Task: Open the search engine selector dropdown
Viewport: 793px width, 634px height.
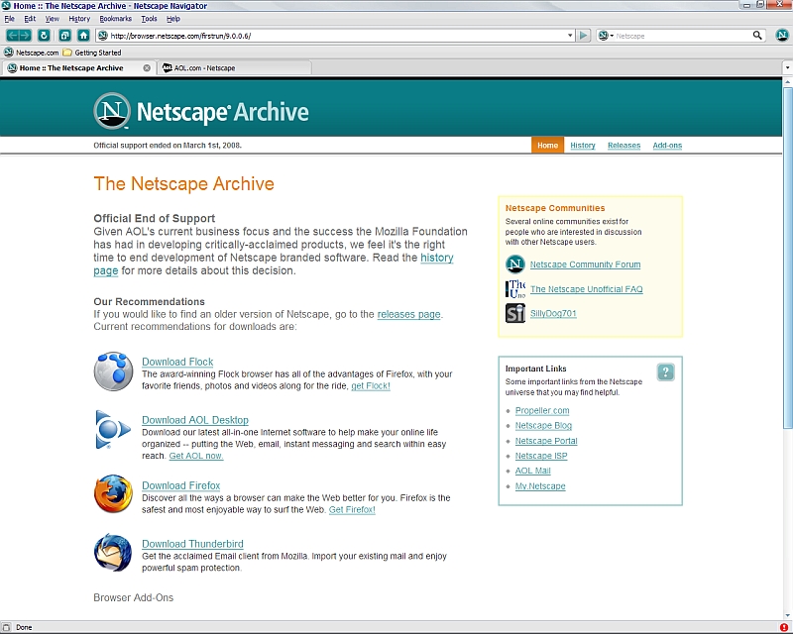Action: (x=606, y=36)
